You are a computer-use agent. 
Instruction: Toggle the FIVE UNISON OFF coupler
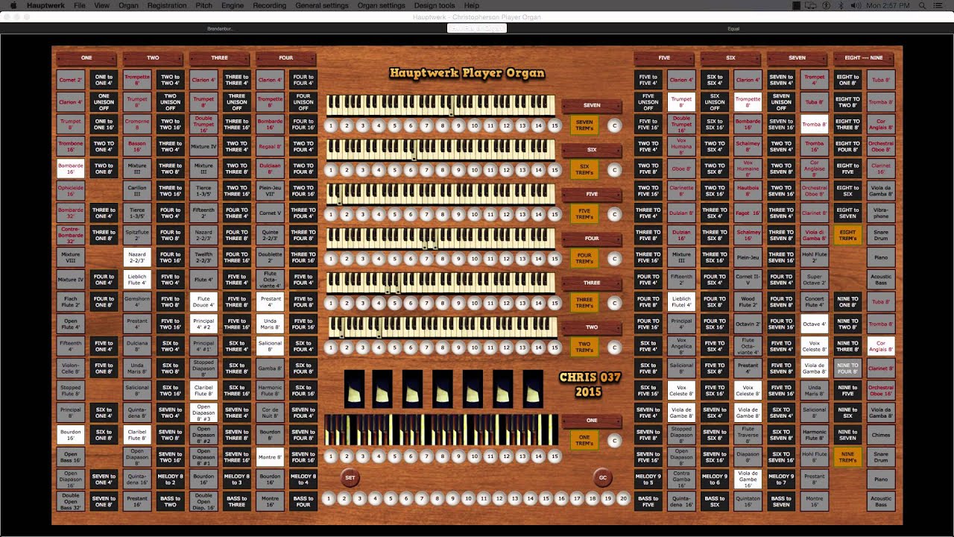tap(648, 101)
